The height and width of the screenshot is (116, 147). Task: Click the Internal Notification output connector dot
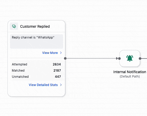(140, 59)
